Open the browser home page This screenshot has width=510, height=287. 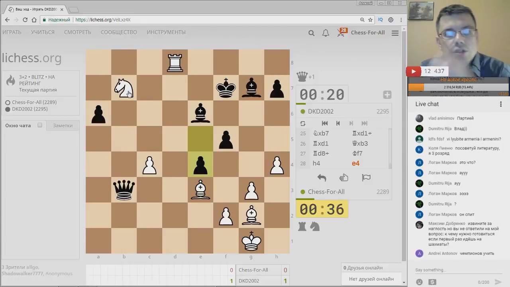[x=34, y=20]
